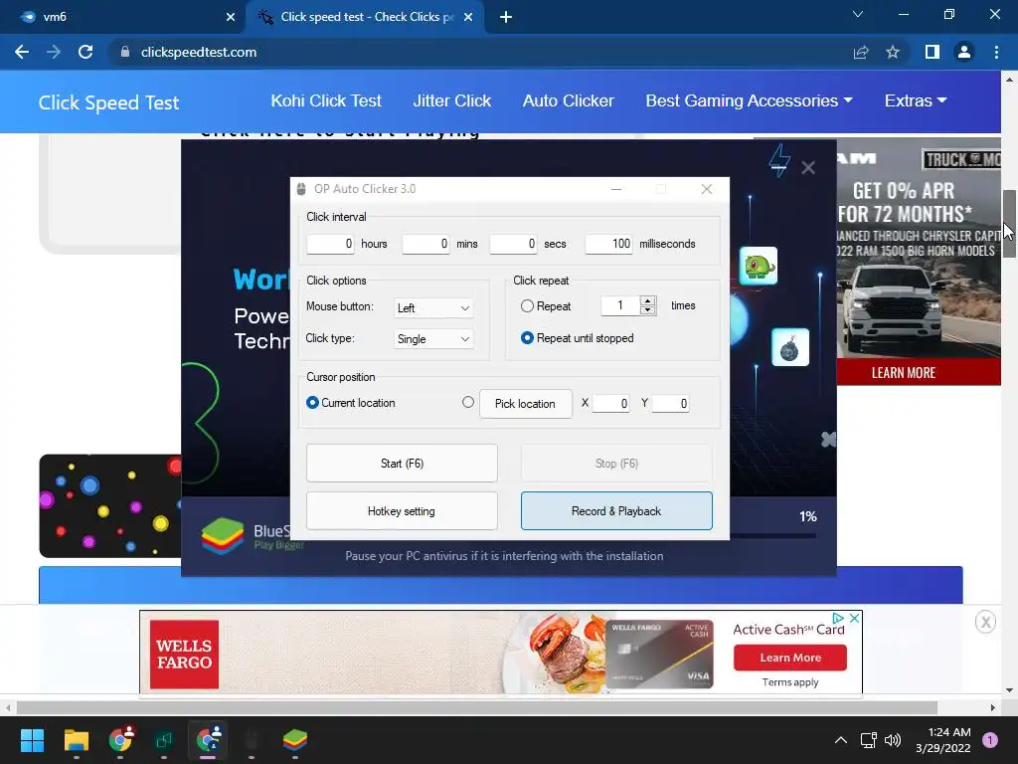The width and height of the screenshot is (1018, 764).
Task: Click the colorful dots game thumbnail
Action: [x=110, y=506]
